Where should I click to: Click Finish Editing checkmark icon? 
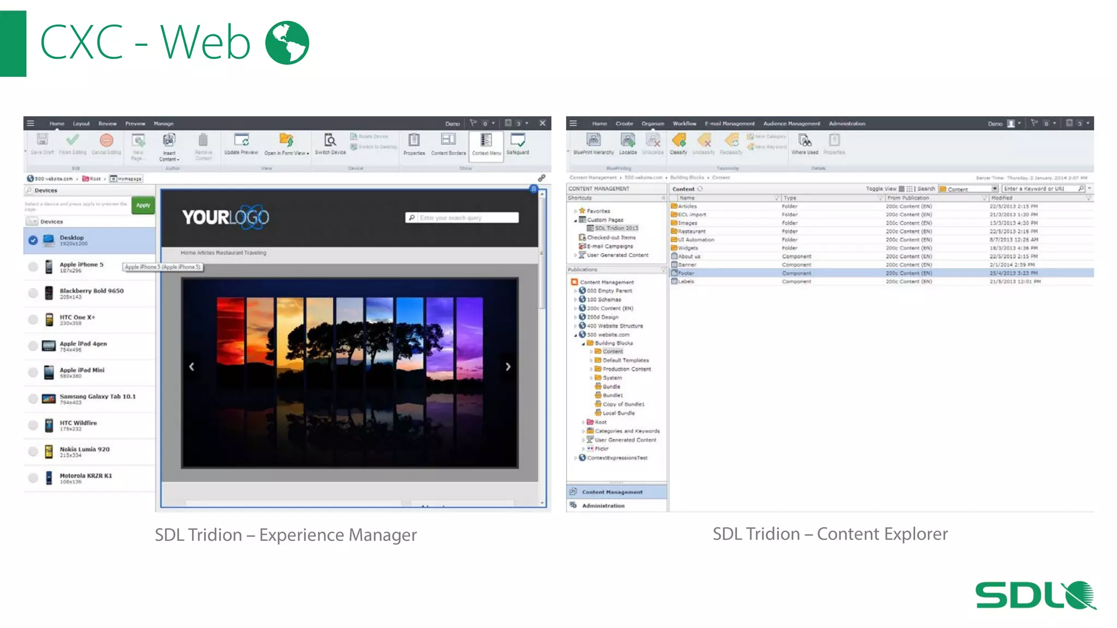[73, 140]
